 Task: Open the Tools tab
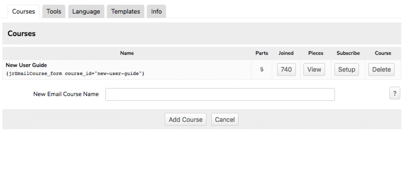(54, 12)
